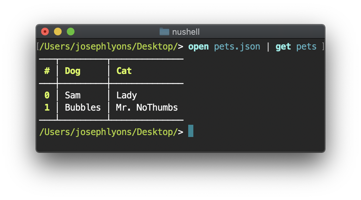Select the pet name Sam
This screenshot has width=361, height=200.
pos(73,95)
